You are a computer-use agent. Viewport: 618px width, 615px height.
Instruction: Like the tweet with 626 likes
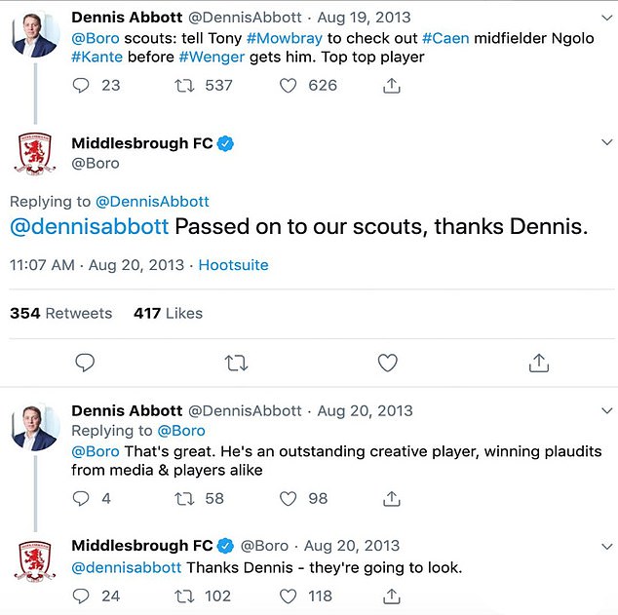click(289, 85)
